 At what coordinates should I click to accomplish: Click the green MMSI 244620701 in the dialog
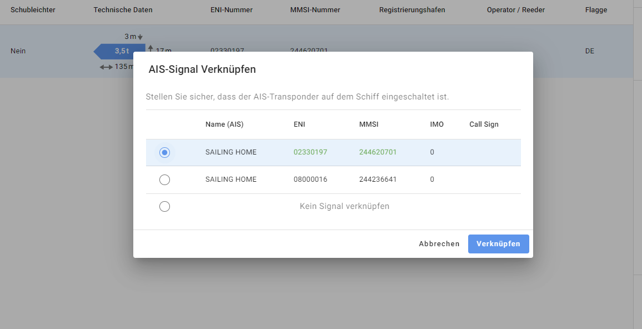point(378,152)
